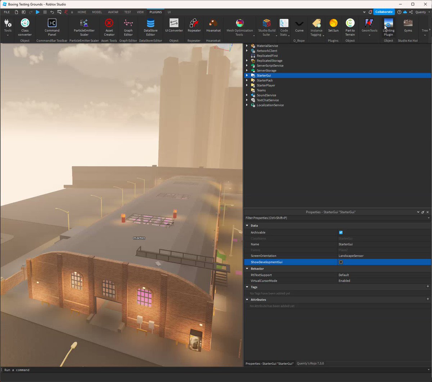
Task: Open the Graph Editor plugin
Action: pyautogui.click(x=128, y=27)
